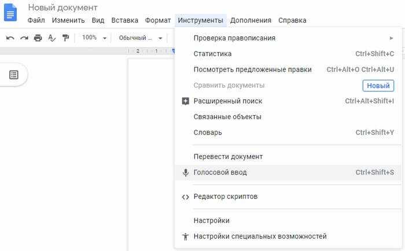Viewport: 405px width, 251px height.
Task: Open the Вставка menu
Action: pos(125,20)
